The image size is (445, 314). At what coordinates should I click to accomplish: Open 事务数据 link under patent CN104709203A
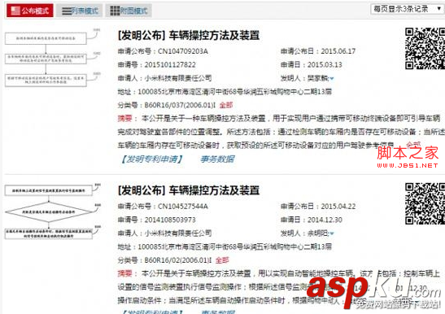click(x=217, y=159)
